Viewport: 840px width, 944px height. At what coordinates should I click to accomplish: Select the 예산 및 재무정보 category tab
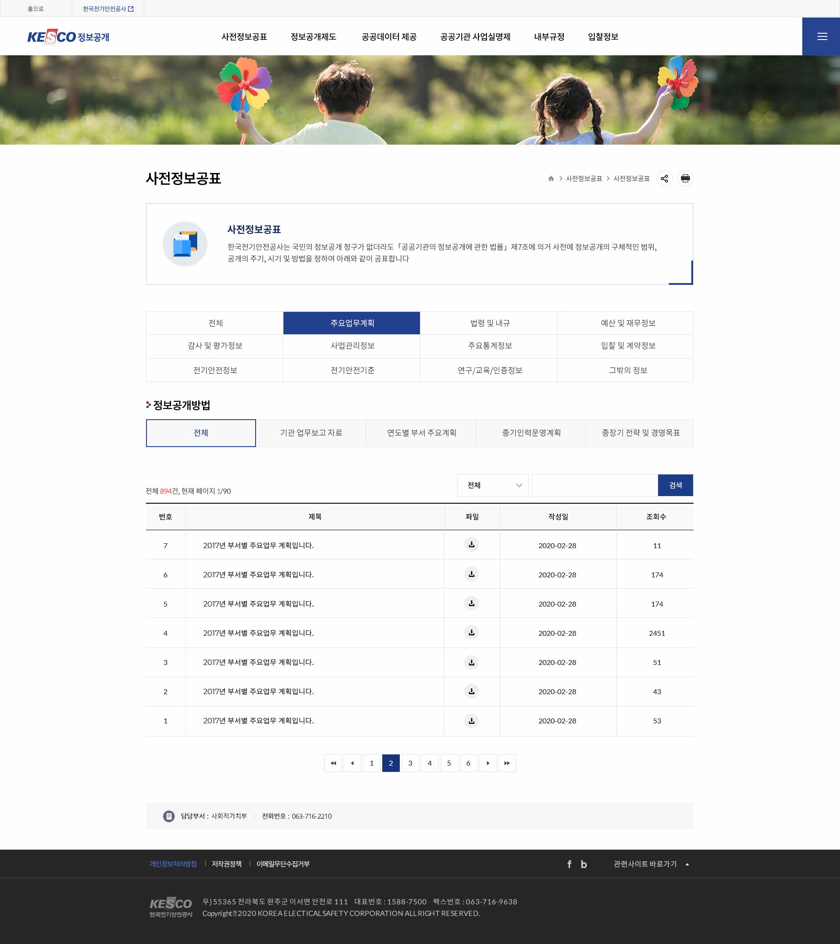625,323
